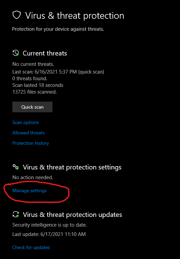Click the Last update timestamp line
This screenshot has height=259, width=180.
(x=49, y=234)
